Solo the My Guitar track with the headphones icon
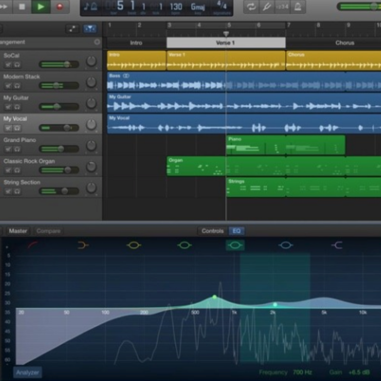 point(17,107)
